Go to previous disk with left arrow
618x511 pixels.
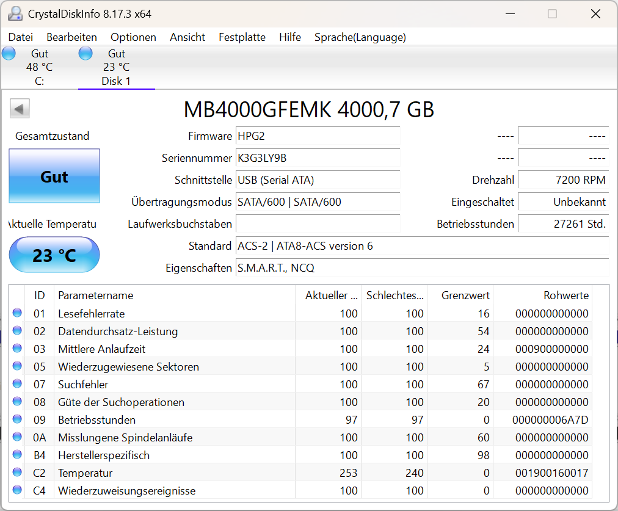[x=20, y=108]
